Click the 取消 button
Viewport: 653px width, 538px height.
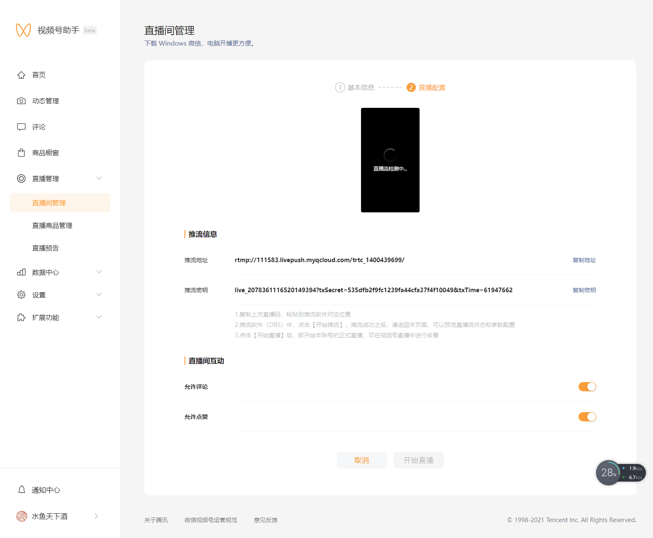[x=362, y=460]
